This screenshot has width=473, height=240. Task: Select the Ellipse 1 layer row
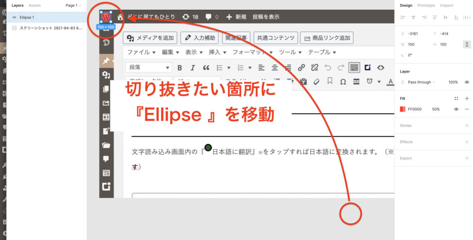(x=47, y=17)
